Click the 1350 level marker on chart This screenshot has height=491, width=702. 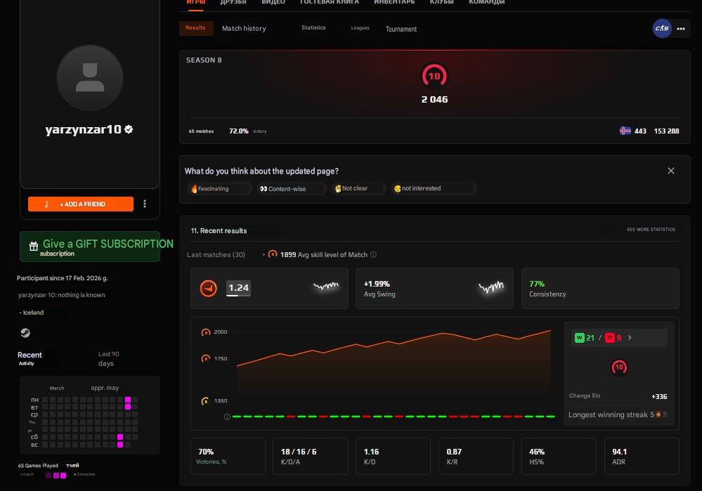[205, 401]
